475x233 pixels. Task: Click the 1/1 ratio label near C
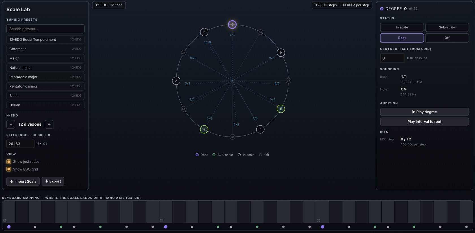[232, 35]
